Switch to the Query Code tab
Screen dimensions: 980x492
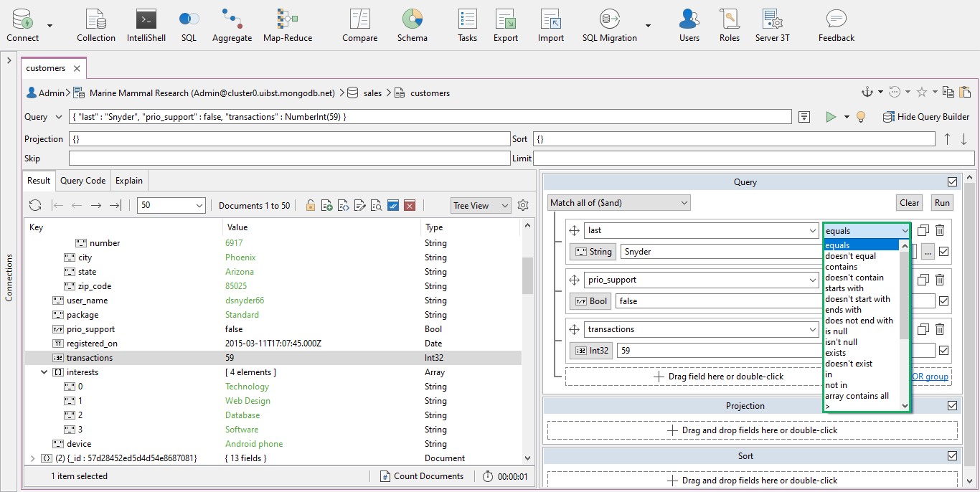tap(83, 181)
